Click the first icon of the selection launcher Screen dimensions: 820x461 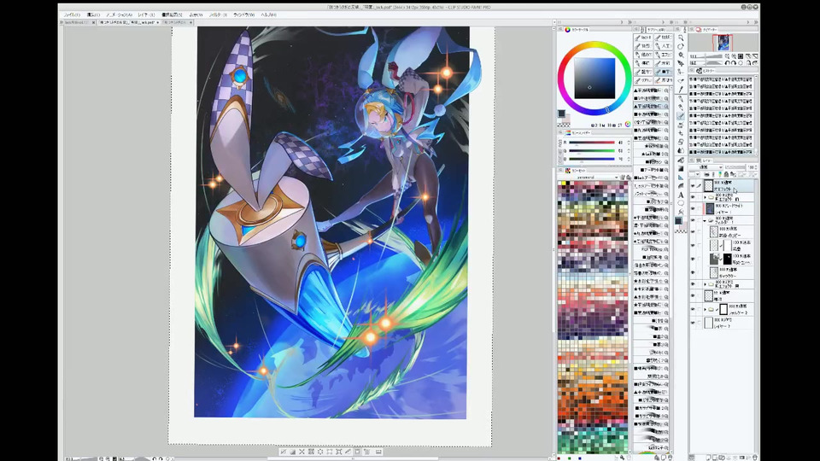[x=283, y=452]
